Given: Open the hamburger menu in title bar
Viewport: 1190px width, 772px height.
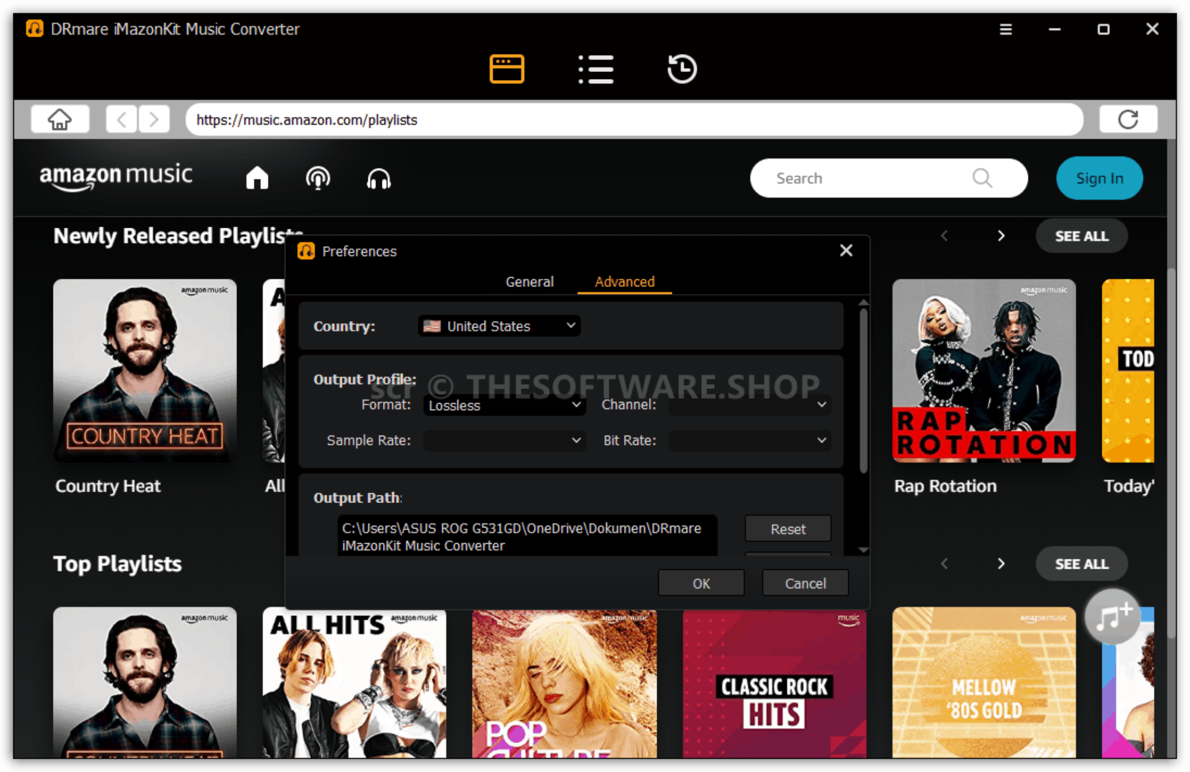Looking at the screenshot, I should click(x=1006, y=29).
